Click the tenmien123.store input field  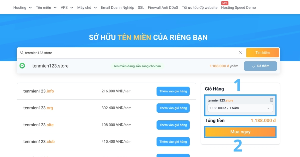[100, 53]
